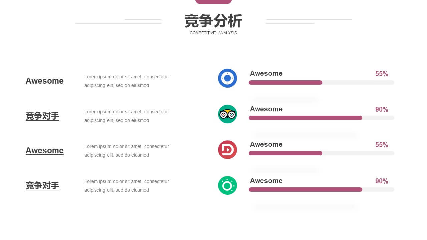Click the second 55% progress bar beside D icon

point(321,153)
